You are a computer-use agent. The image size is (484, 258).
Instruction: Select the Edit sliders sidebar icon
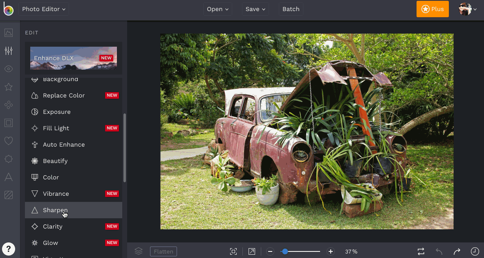click(x=9, y=51)
